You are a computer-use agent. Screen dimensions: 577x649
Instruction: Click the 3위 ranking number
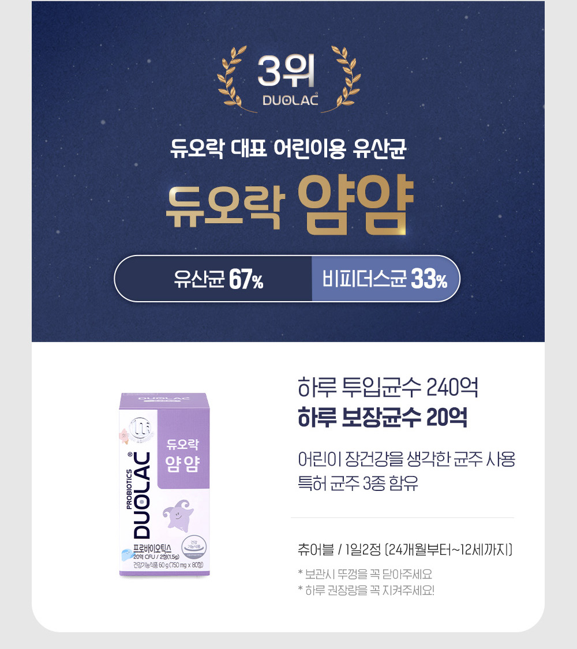(x=286, y=71)
